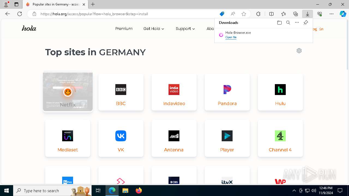Open the ITVX site tile
The width and height of the screenshot is (349, 196).
[227, 175]
